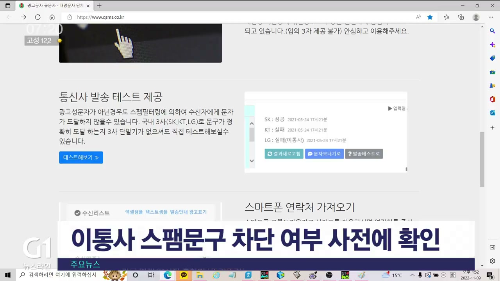Screen dimensions: 500x281
Task: Click the 테스트해보기 button
Action: [81, 158]
